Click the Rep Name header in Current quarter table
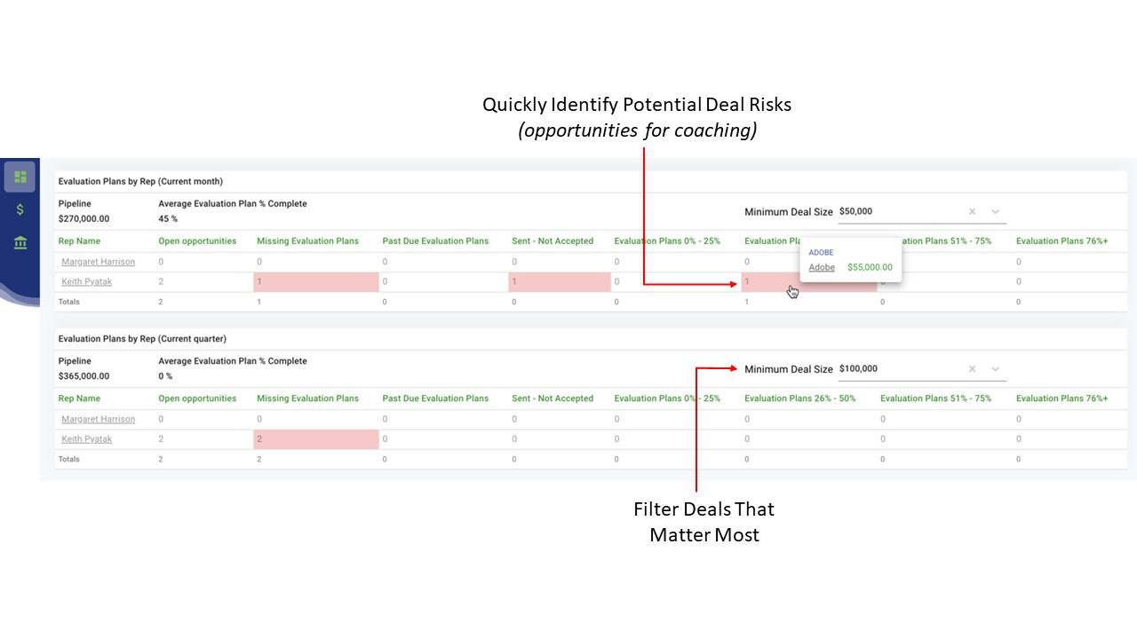 click(x=79, y=398)
